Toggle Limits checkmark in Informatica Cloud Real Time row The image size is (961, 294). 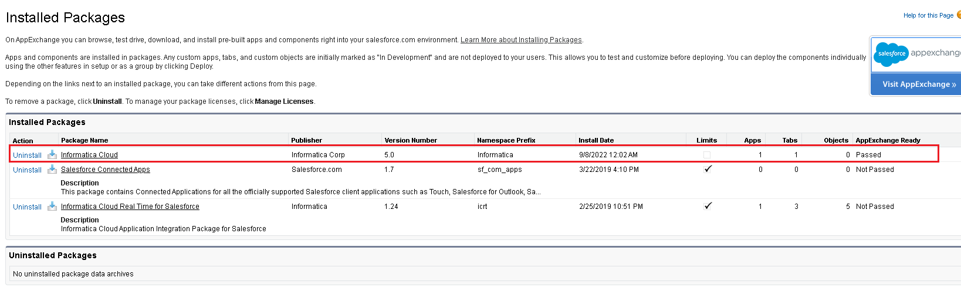[708, 206]
